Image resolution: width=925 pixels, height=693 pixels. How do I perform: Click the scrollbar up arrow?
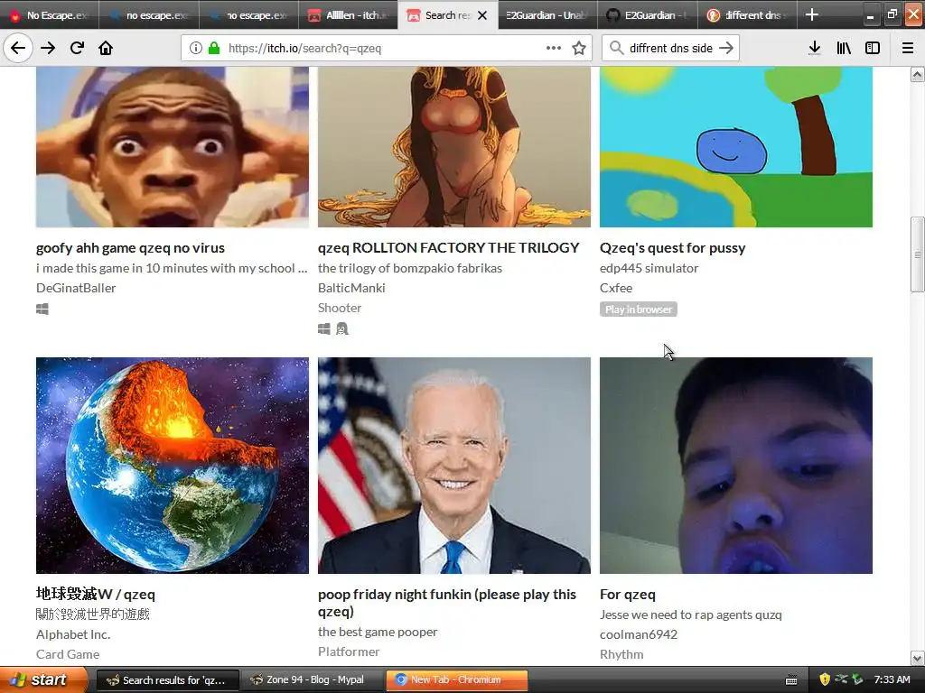point(918,74)
